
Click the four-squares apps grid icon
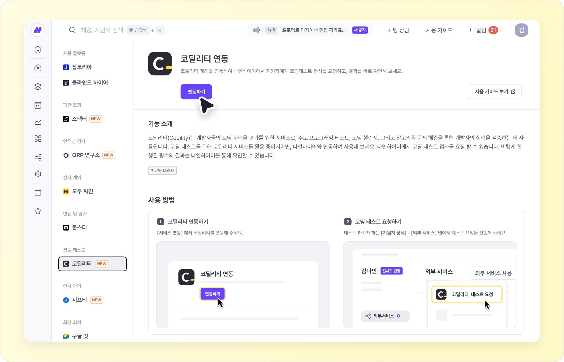coord(38,139)
